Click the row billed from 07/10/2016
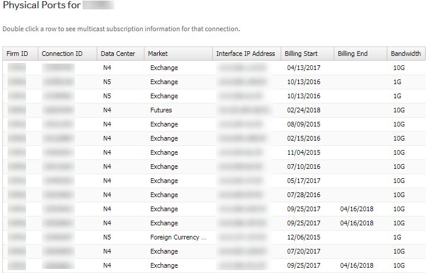The width and height of the screenshot is (431, 273). (214, 167)
